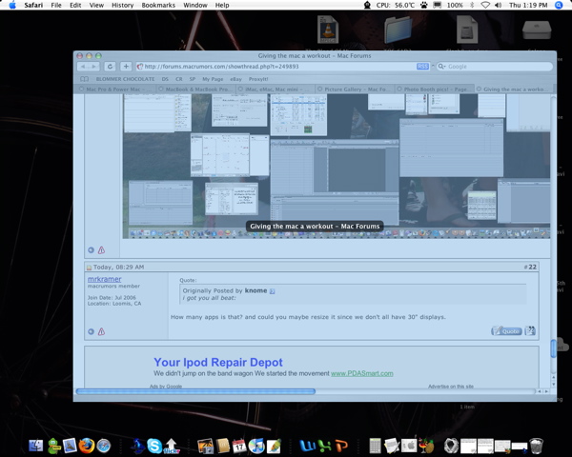This screenshot has width=572, height=457.
Task: Open the Trash in the dock
Action: [x=536, y=446]
